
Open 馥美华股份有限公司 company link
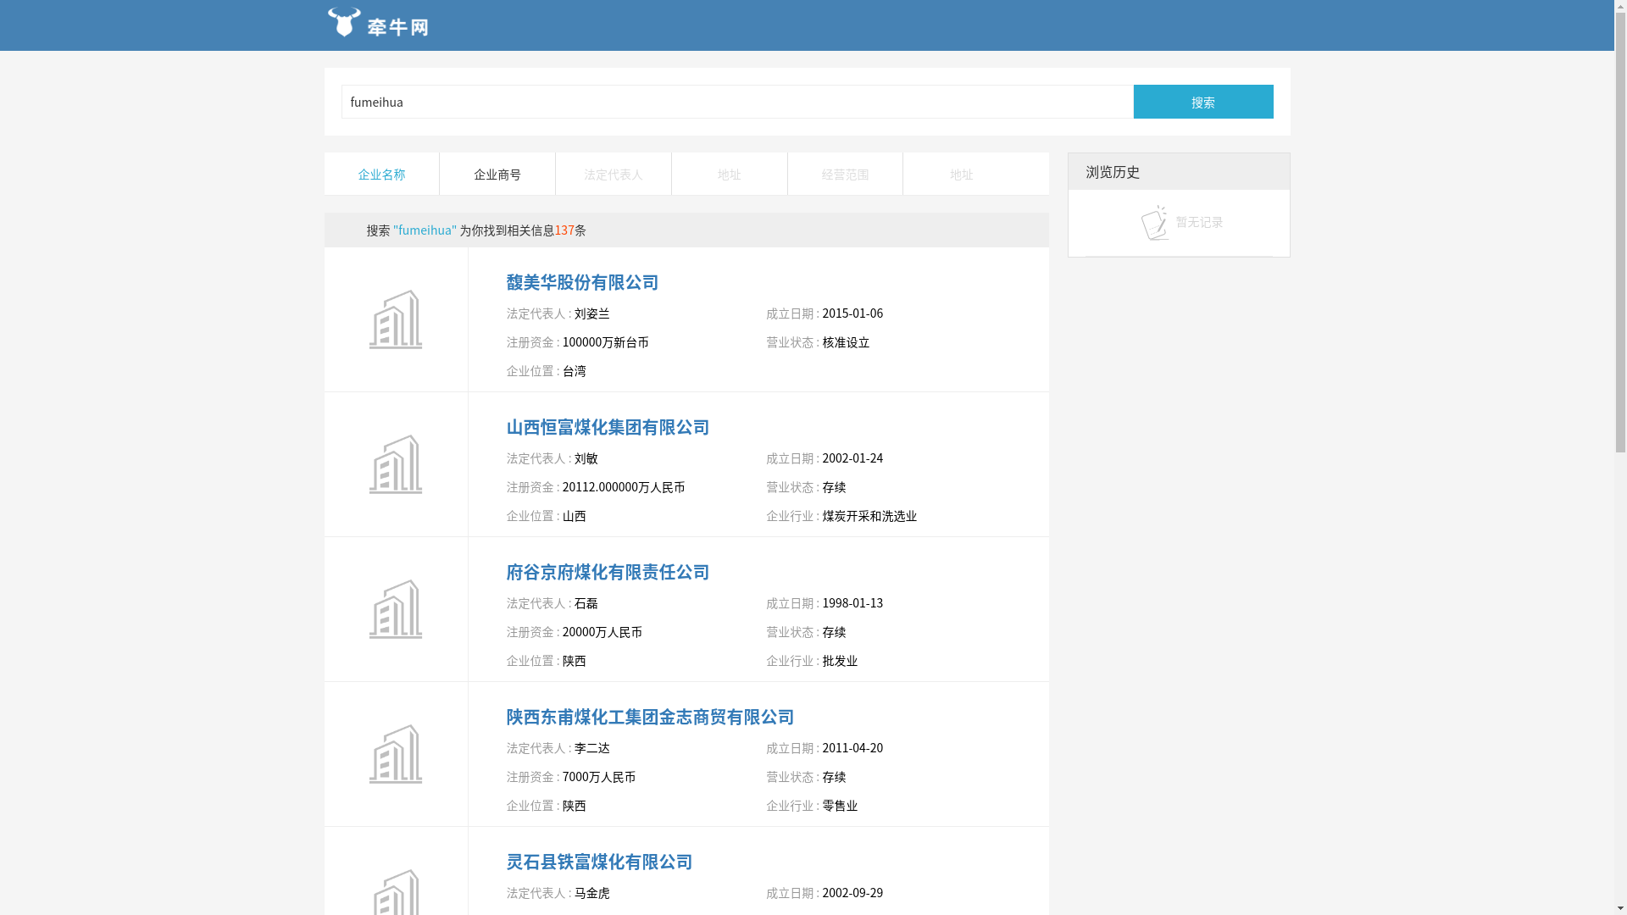point(582,282)
